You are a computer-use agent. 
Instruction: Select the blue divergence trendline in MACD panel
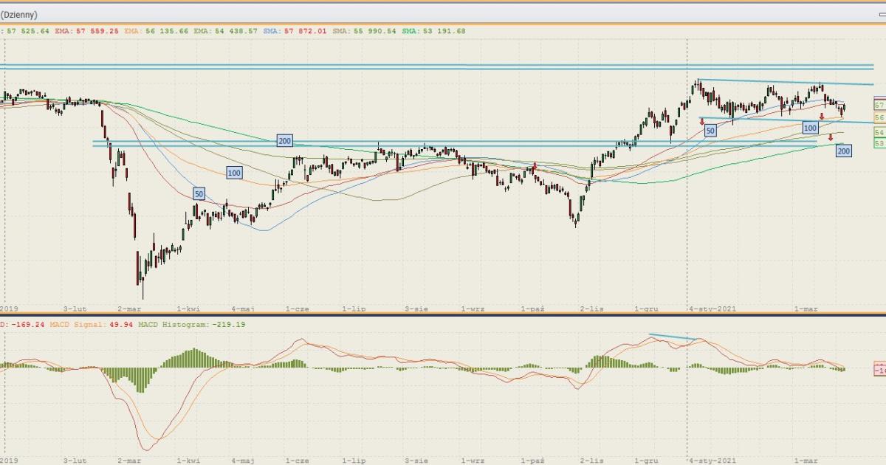tap(672, 337)
